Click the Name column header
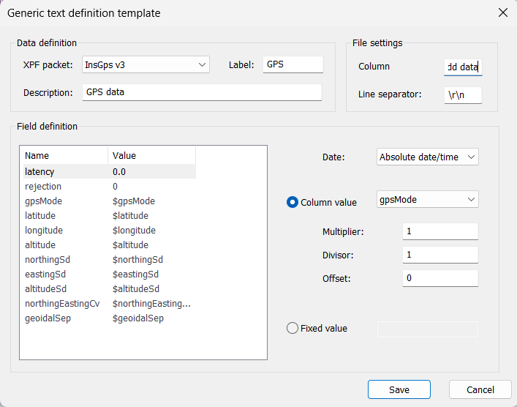517x407 pixels. tap(64, 155)
